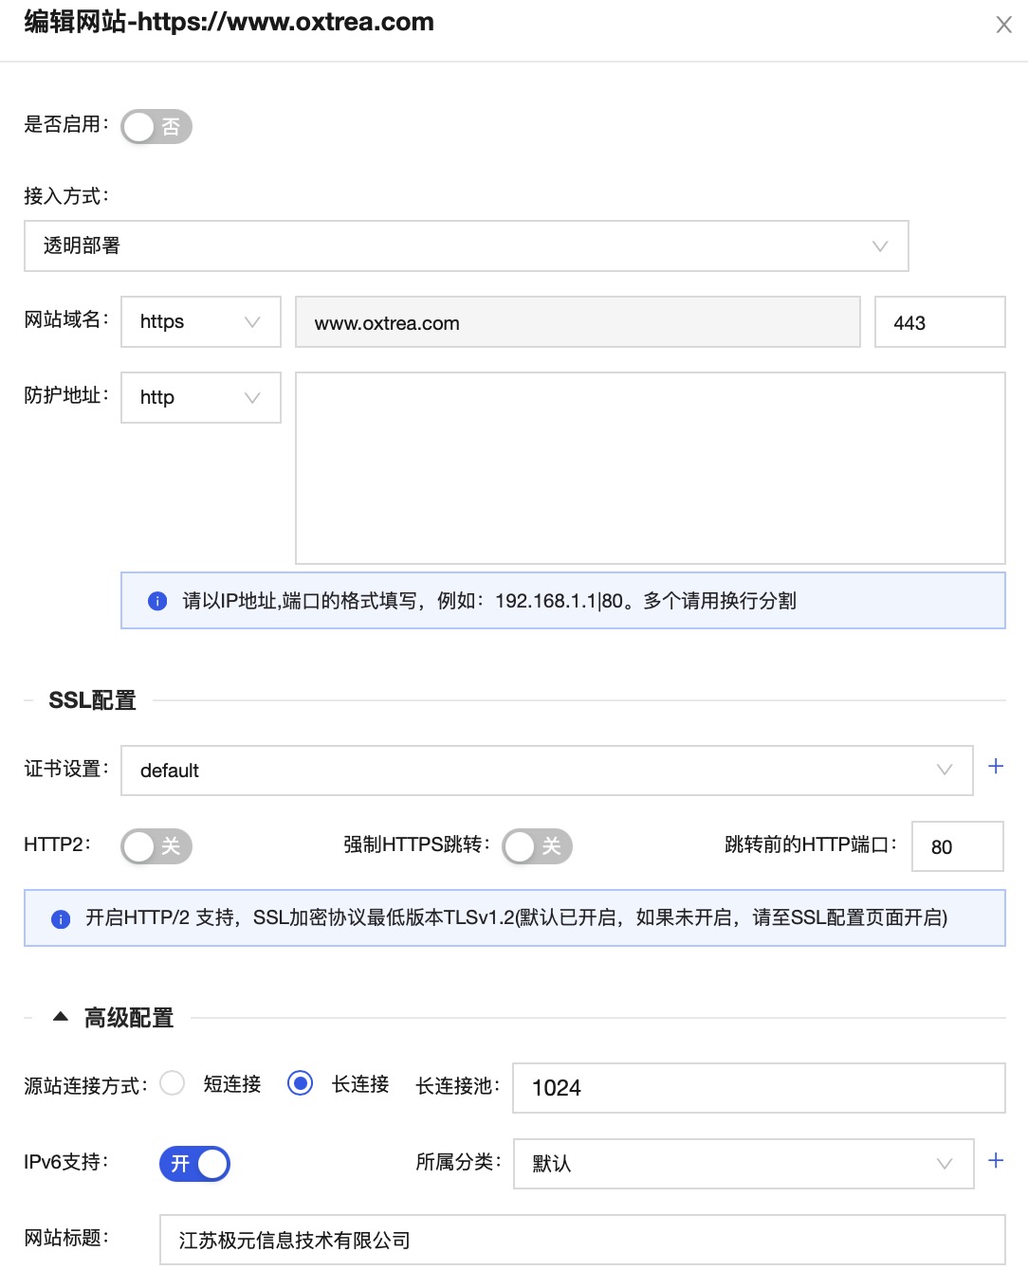
Task: Click the plus icon next to certificate setting
Action: pos(996,767)
